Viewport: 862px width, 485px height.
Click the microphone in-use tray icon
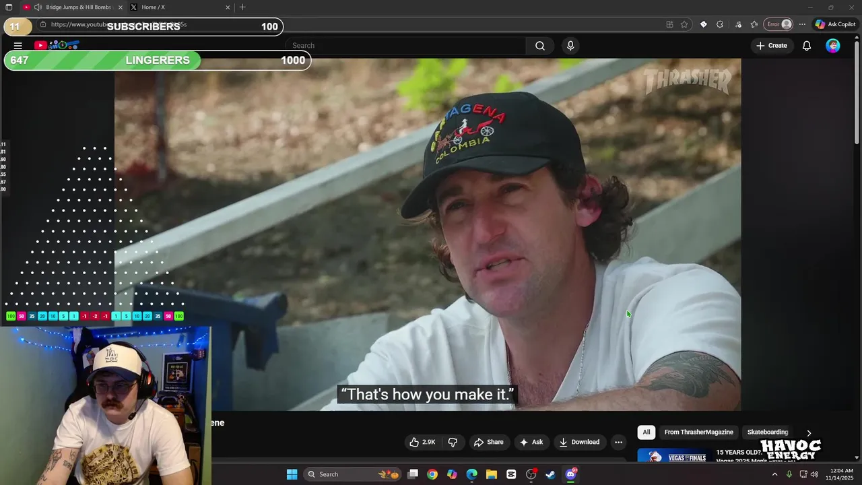789,474
